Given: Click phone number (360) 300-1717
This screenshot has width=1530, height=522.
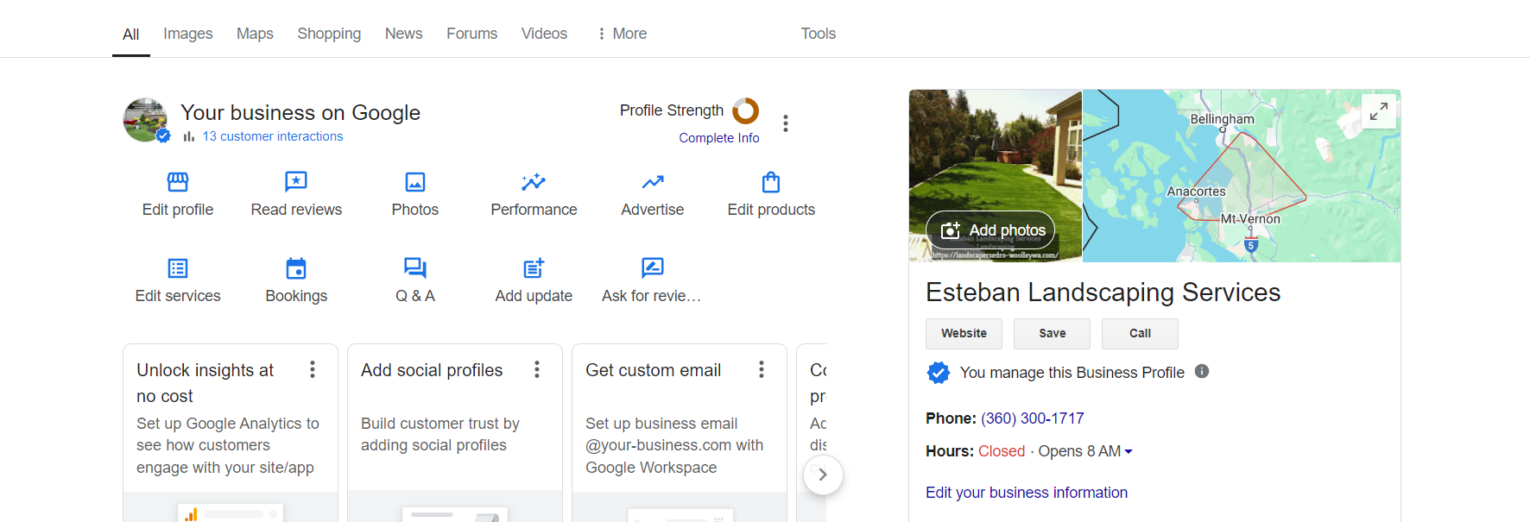Looking at the screenshot, I should pos(1032,418).
